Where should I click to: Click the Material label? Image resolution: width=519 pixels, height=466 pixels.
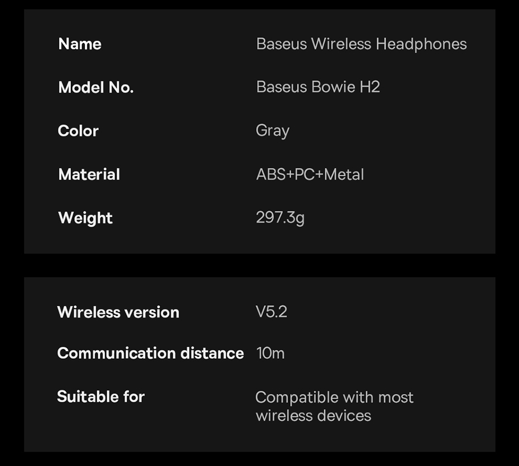pos(89,174)
